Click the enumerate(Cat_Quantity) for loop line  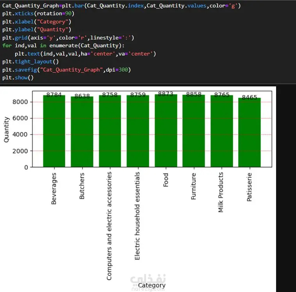63,46
